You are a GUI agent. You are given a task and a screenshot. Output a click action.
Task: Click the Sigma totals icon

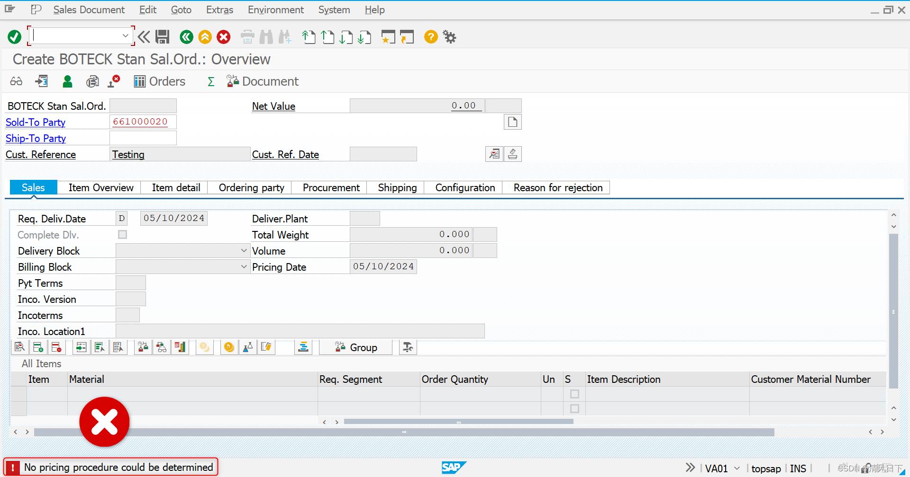tap(211, 81)
